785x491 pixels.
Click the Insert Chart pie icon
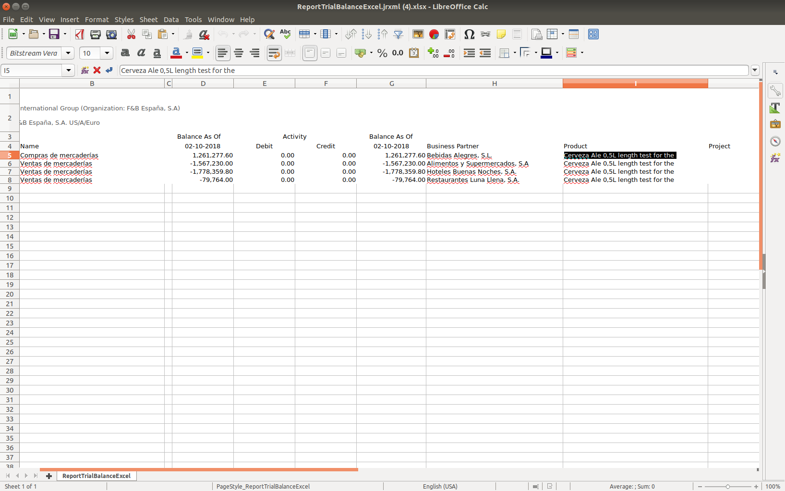click(x=434, y=34)
